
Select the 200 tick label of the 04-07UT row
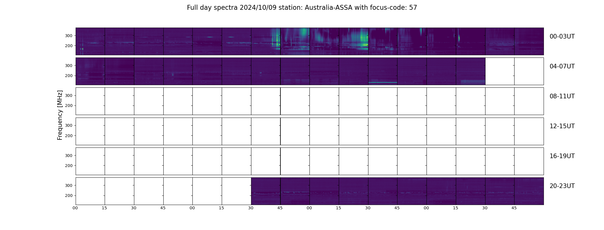69,76
